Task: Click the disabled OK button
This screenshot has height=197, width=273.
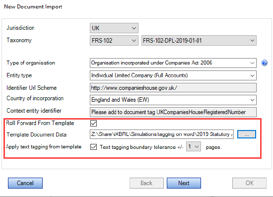Action: 249,183
